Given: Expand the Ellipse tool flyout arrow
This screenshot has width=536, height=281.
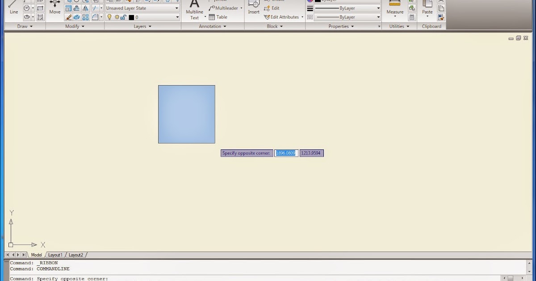Looking at the screenshot, I should click(33, 17).
